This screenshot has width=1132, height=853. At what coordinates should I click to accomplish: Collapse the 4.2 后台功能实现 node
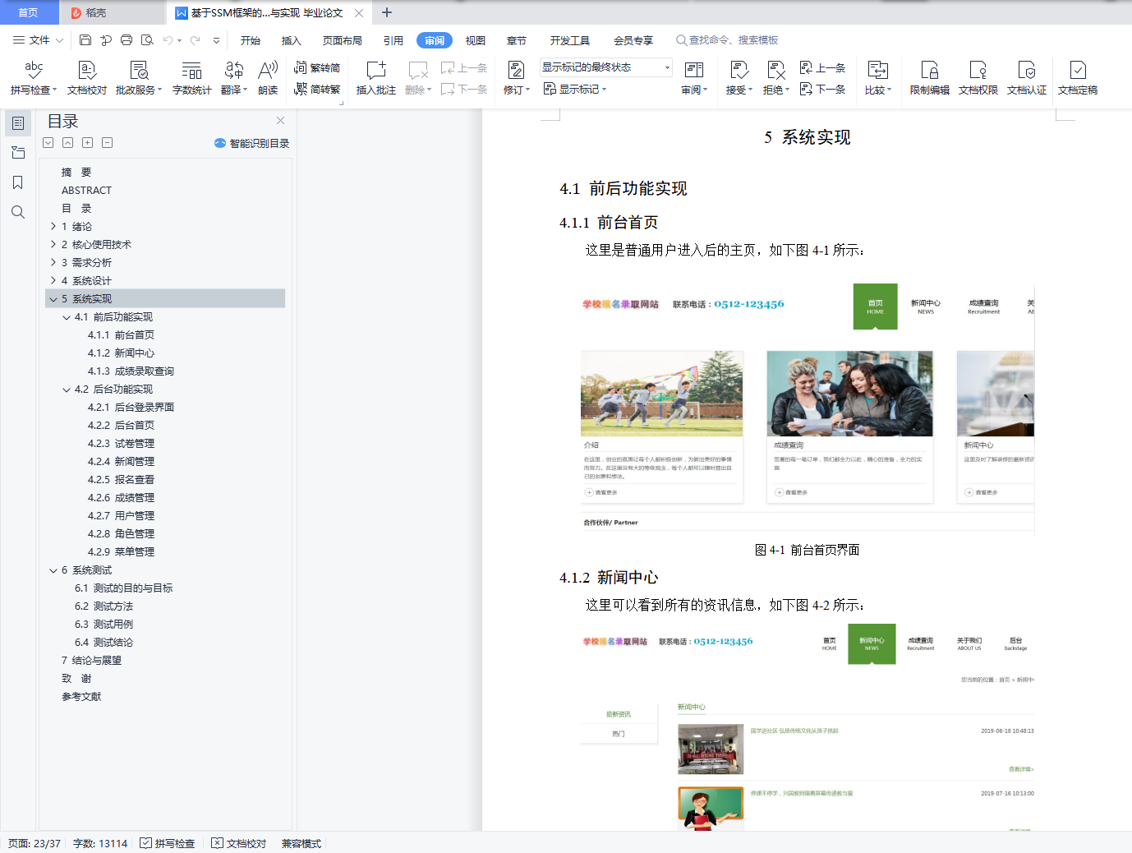tap(67, 390)
